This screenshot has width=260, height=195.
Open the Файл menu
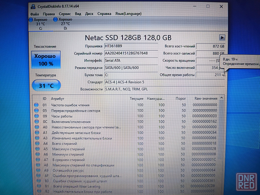click(35, 14)
